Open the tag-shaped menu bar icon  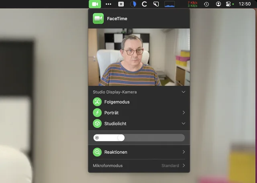[156, 4]
